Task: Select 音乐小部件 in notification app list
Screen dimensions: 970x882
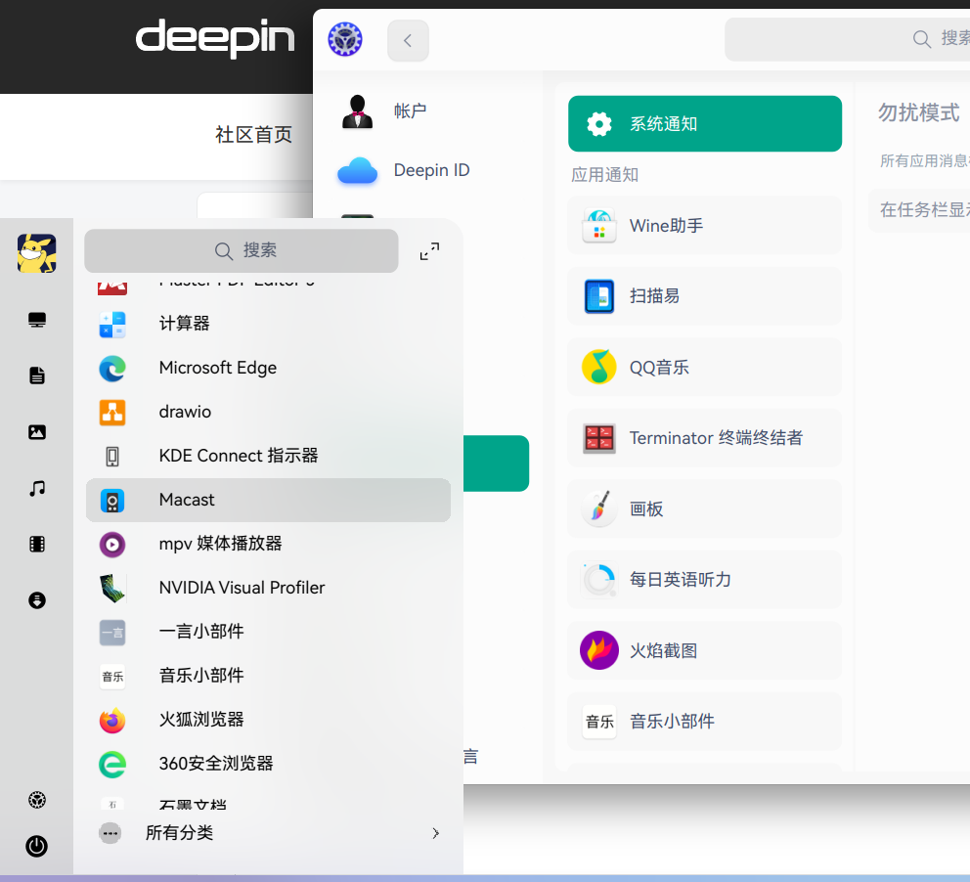Action: tap(705, 722)
